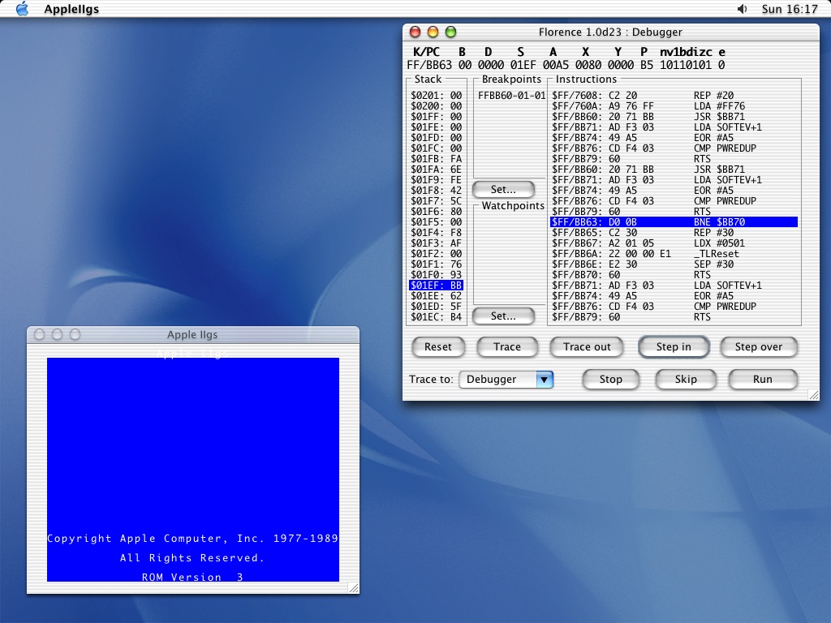Click the S register value 01EF
Viewport: 831px width, 623px height.
[523, 65]
